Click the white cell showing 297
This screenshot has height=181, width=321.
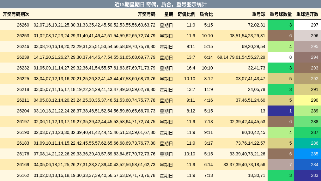click(307, 25)
